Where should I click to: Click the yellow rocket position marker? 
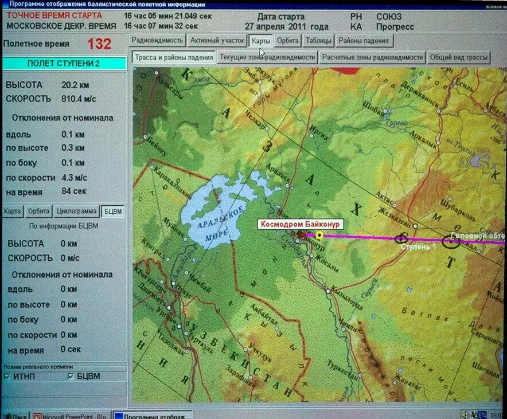coord(319,235)
